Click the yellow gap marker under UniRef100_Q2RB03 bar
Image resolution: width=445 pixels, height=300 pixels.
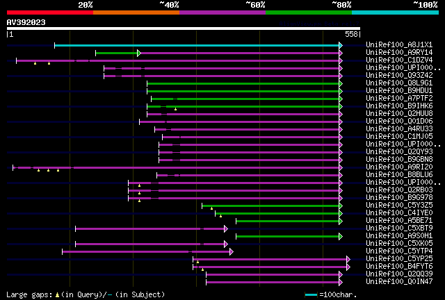coord(139,193)
